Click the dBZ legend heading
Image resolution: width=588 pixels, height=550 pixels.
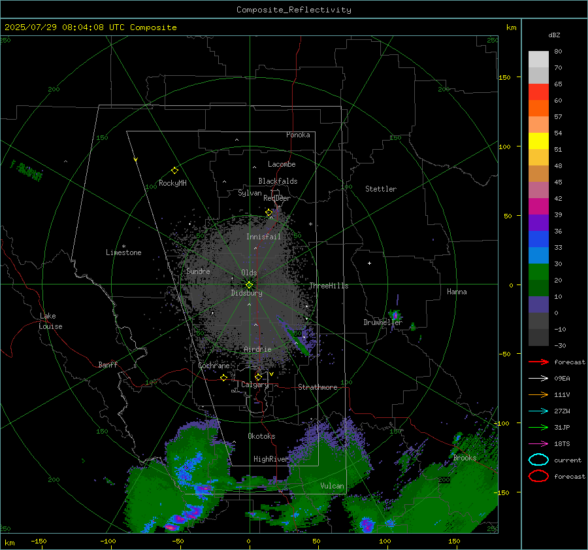pos(554,35)
